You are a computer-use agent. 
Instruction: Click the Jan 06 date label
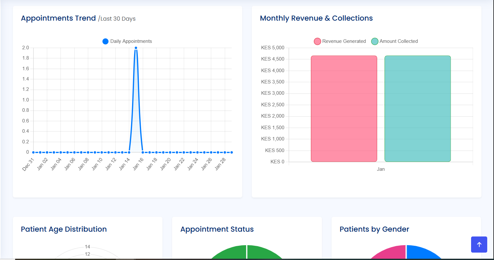pyautogui.click(x=69, y=164)
